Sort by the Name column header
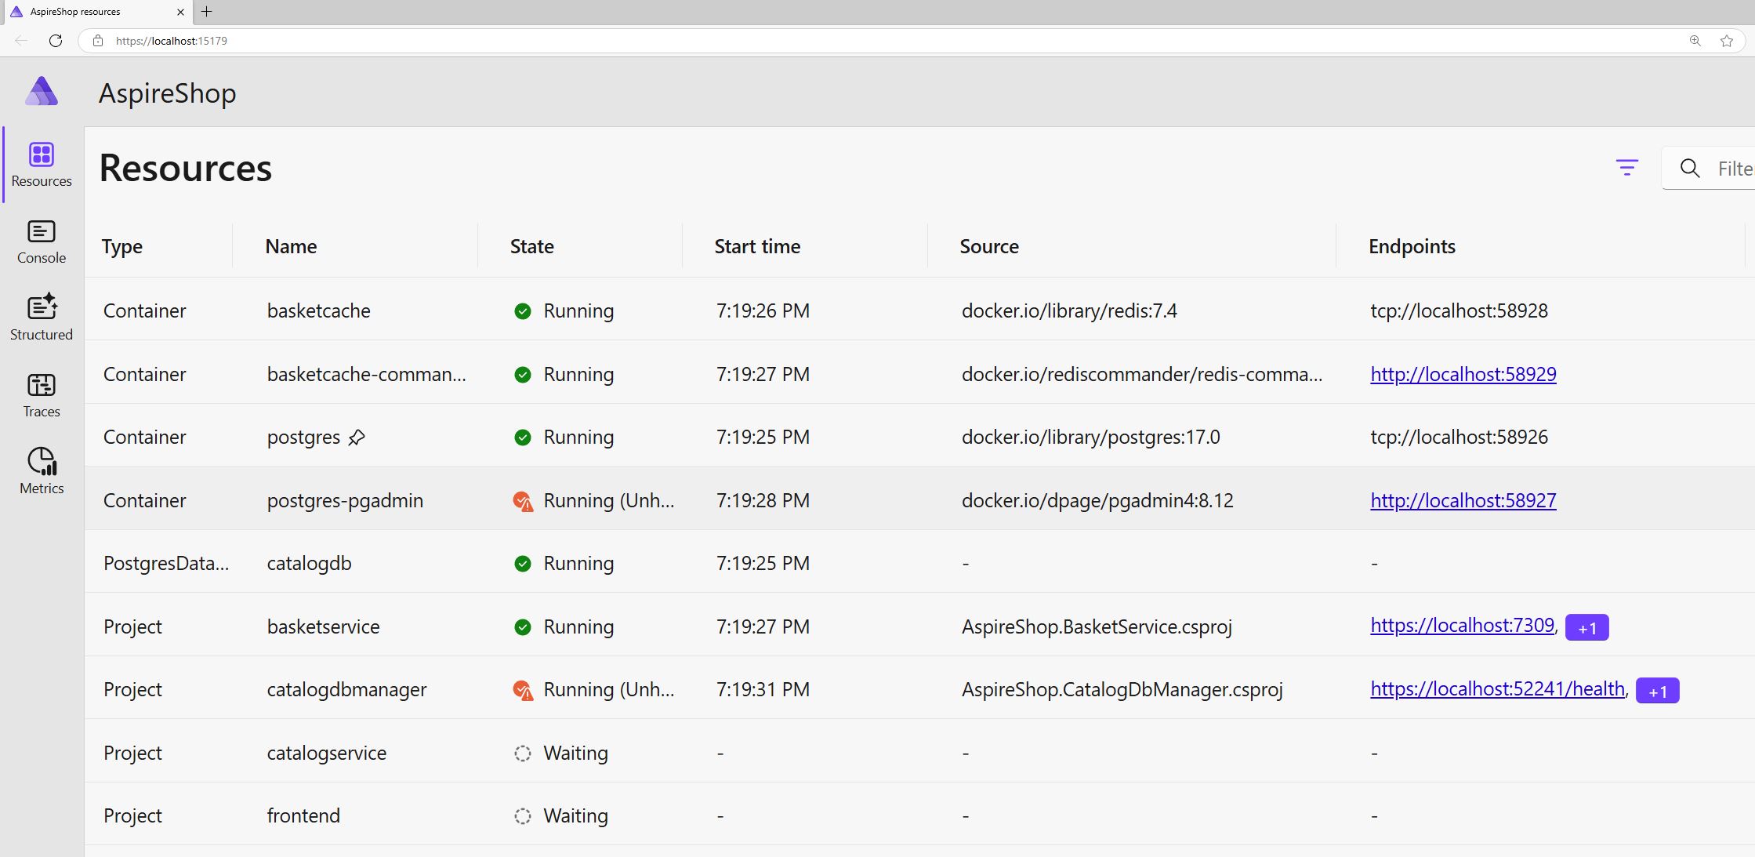The height and width of the screenshot is (857, 1755). (x=291, y=246)
